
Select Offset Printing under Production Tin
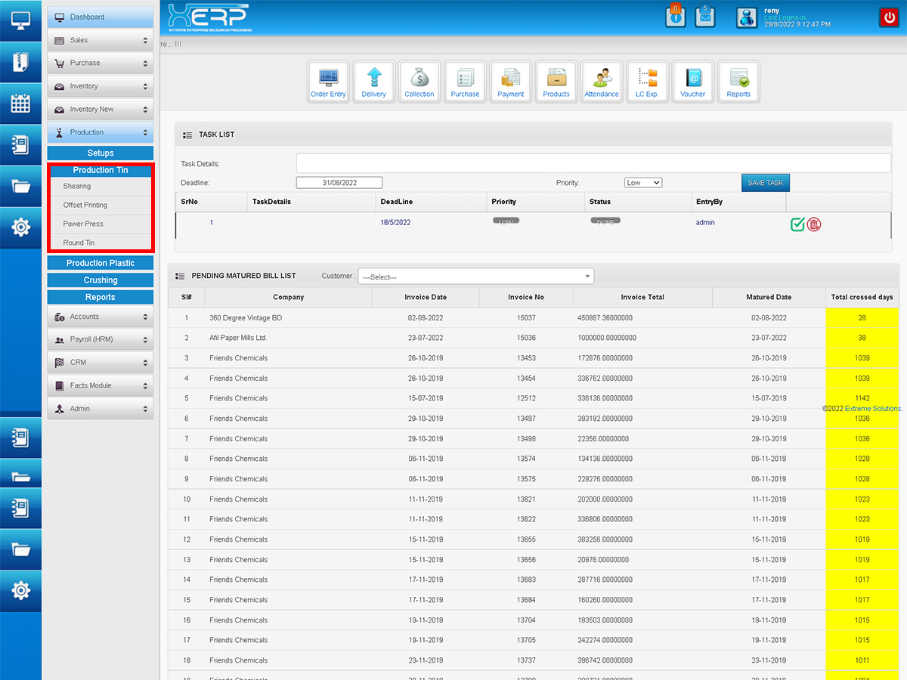[85, 205]
